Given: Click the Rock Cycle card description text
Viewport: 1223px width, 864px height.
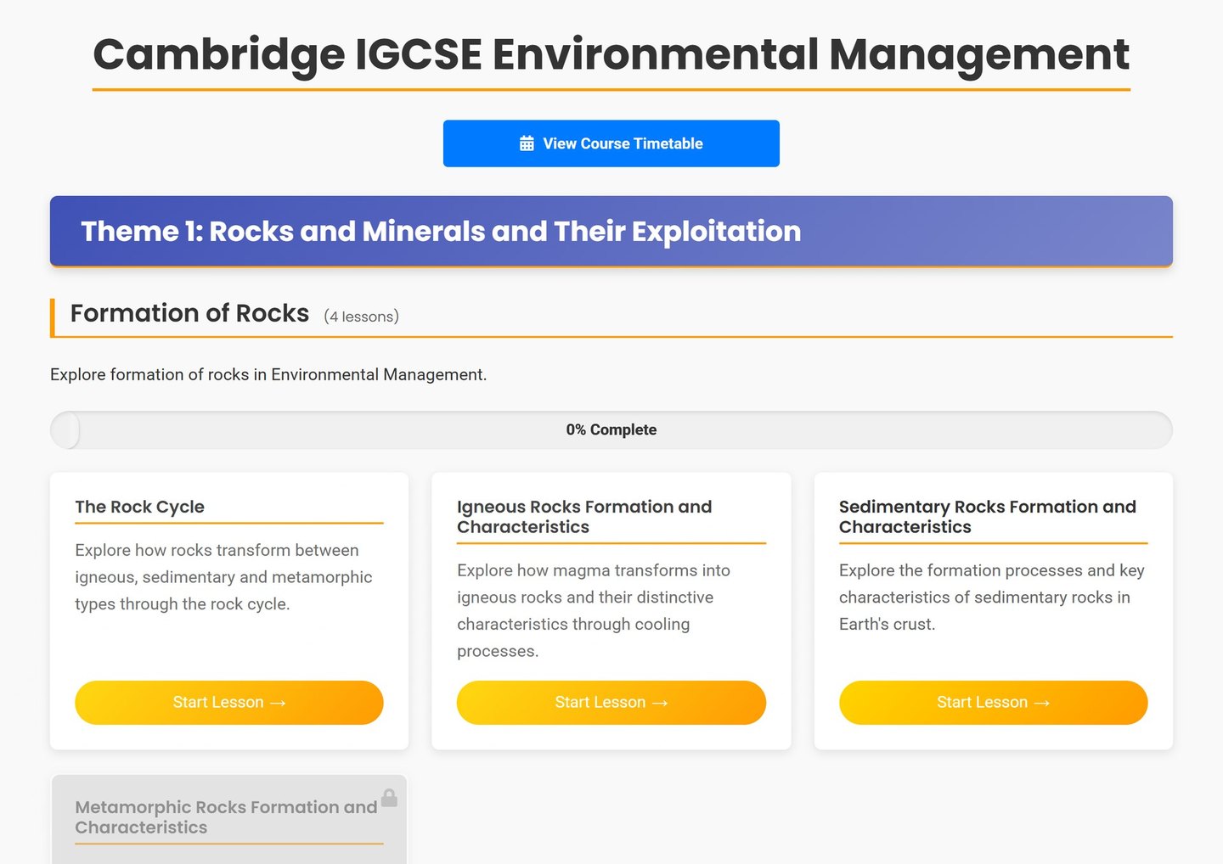Looking at the screenshot, I should [x=223, y=577].
